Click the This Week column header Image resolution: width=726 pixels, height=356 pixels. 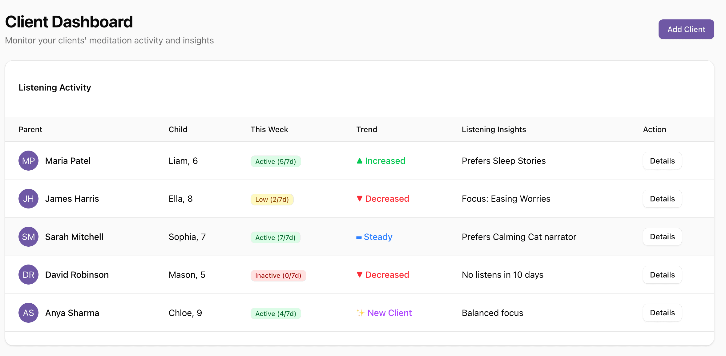click(269, 129)
